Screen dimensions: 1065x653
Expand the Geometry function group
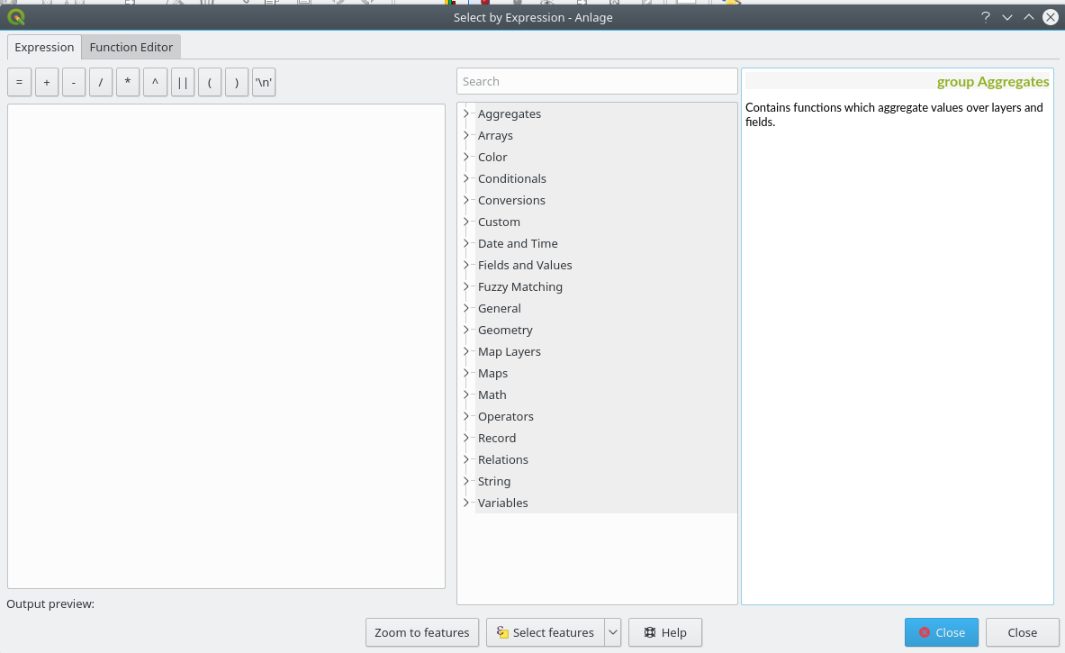click(x=466, y=330)
